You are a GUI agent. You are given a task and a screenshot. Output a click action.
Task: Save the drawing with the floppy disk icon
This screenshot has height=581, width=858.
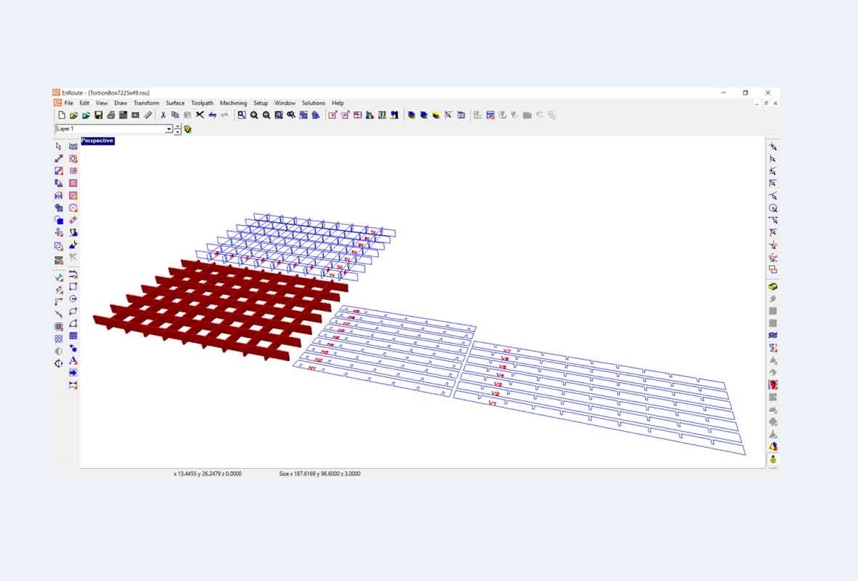[x=98, y=116]
